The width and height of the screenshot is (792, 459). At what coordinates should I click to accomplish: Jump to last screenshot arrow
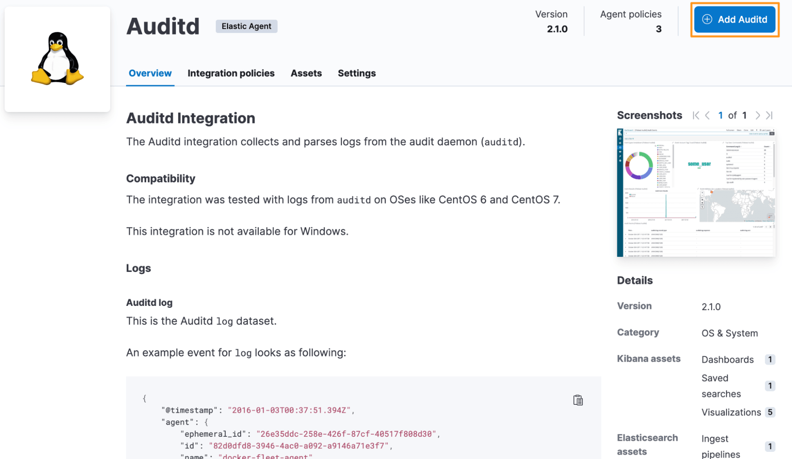pos(769,116)
